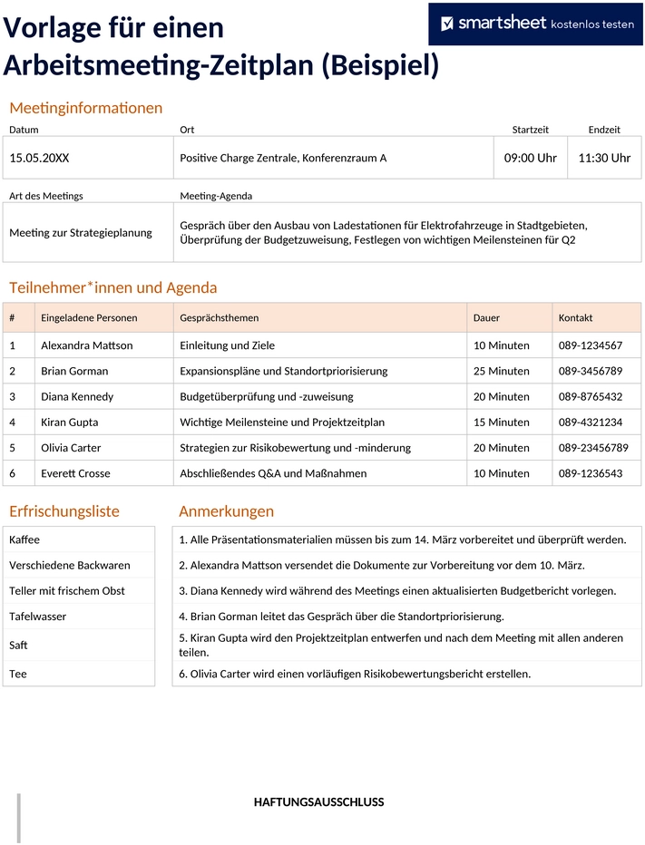Select the start time '09:00 Uhr'
This screenshot has width=645, height=845.
tap(530, 158)
